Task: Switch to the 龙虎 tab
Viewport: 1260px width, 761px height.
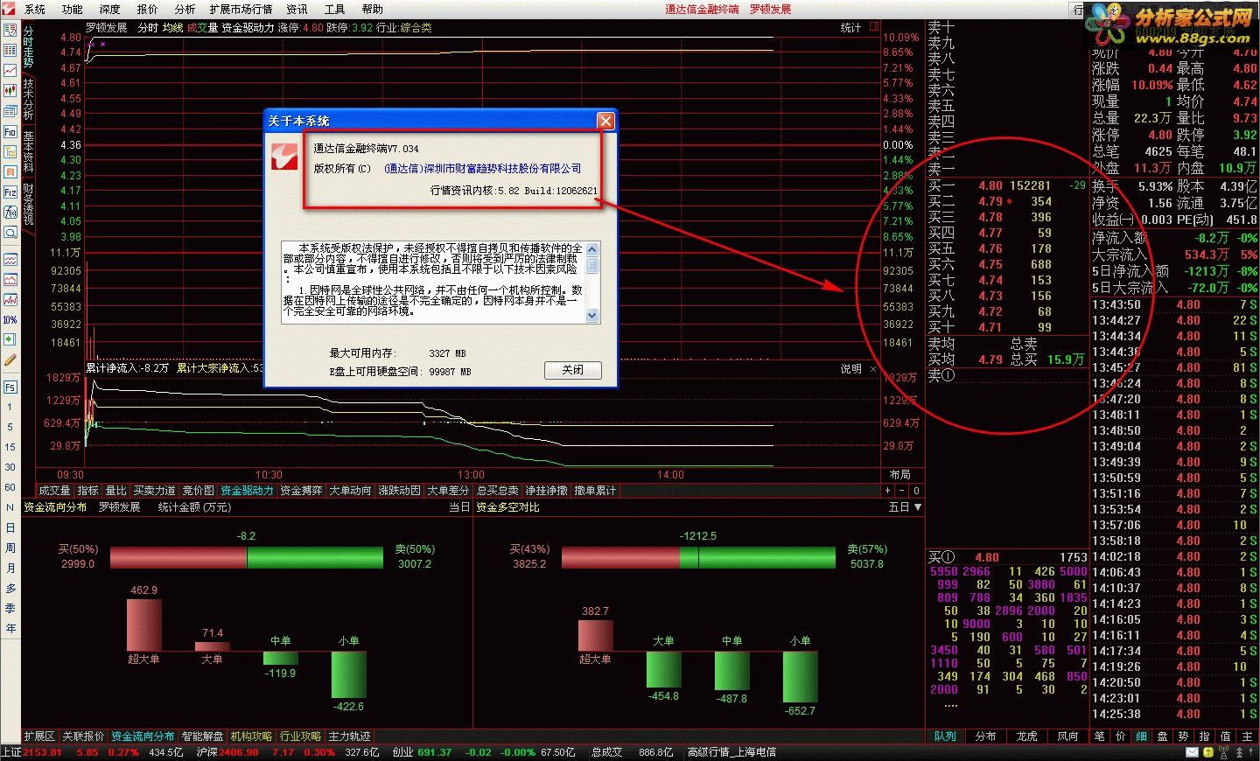Action: [x=1027, y=737]
